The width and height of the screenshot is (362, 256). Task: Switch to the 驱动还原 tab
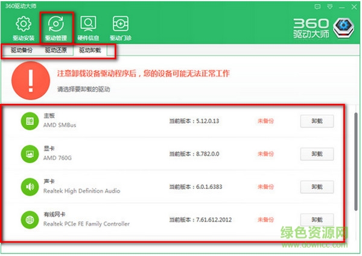pyautogui.click(x=56, y=51)
